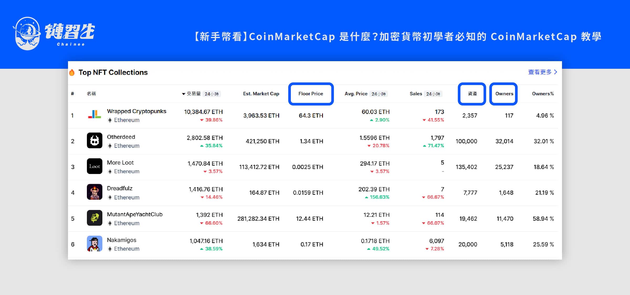Select the 281,282.34 ETH market cap
630x295 pixels.
click(258, 219)
